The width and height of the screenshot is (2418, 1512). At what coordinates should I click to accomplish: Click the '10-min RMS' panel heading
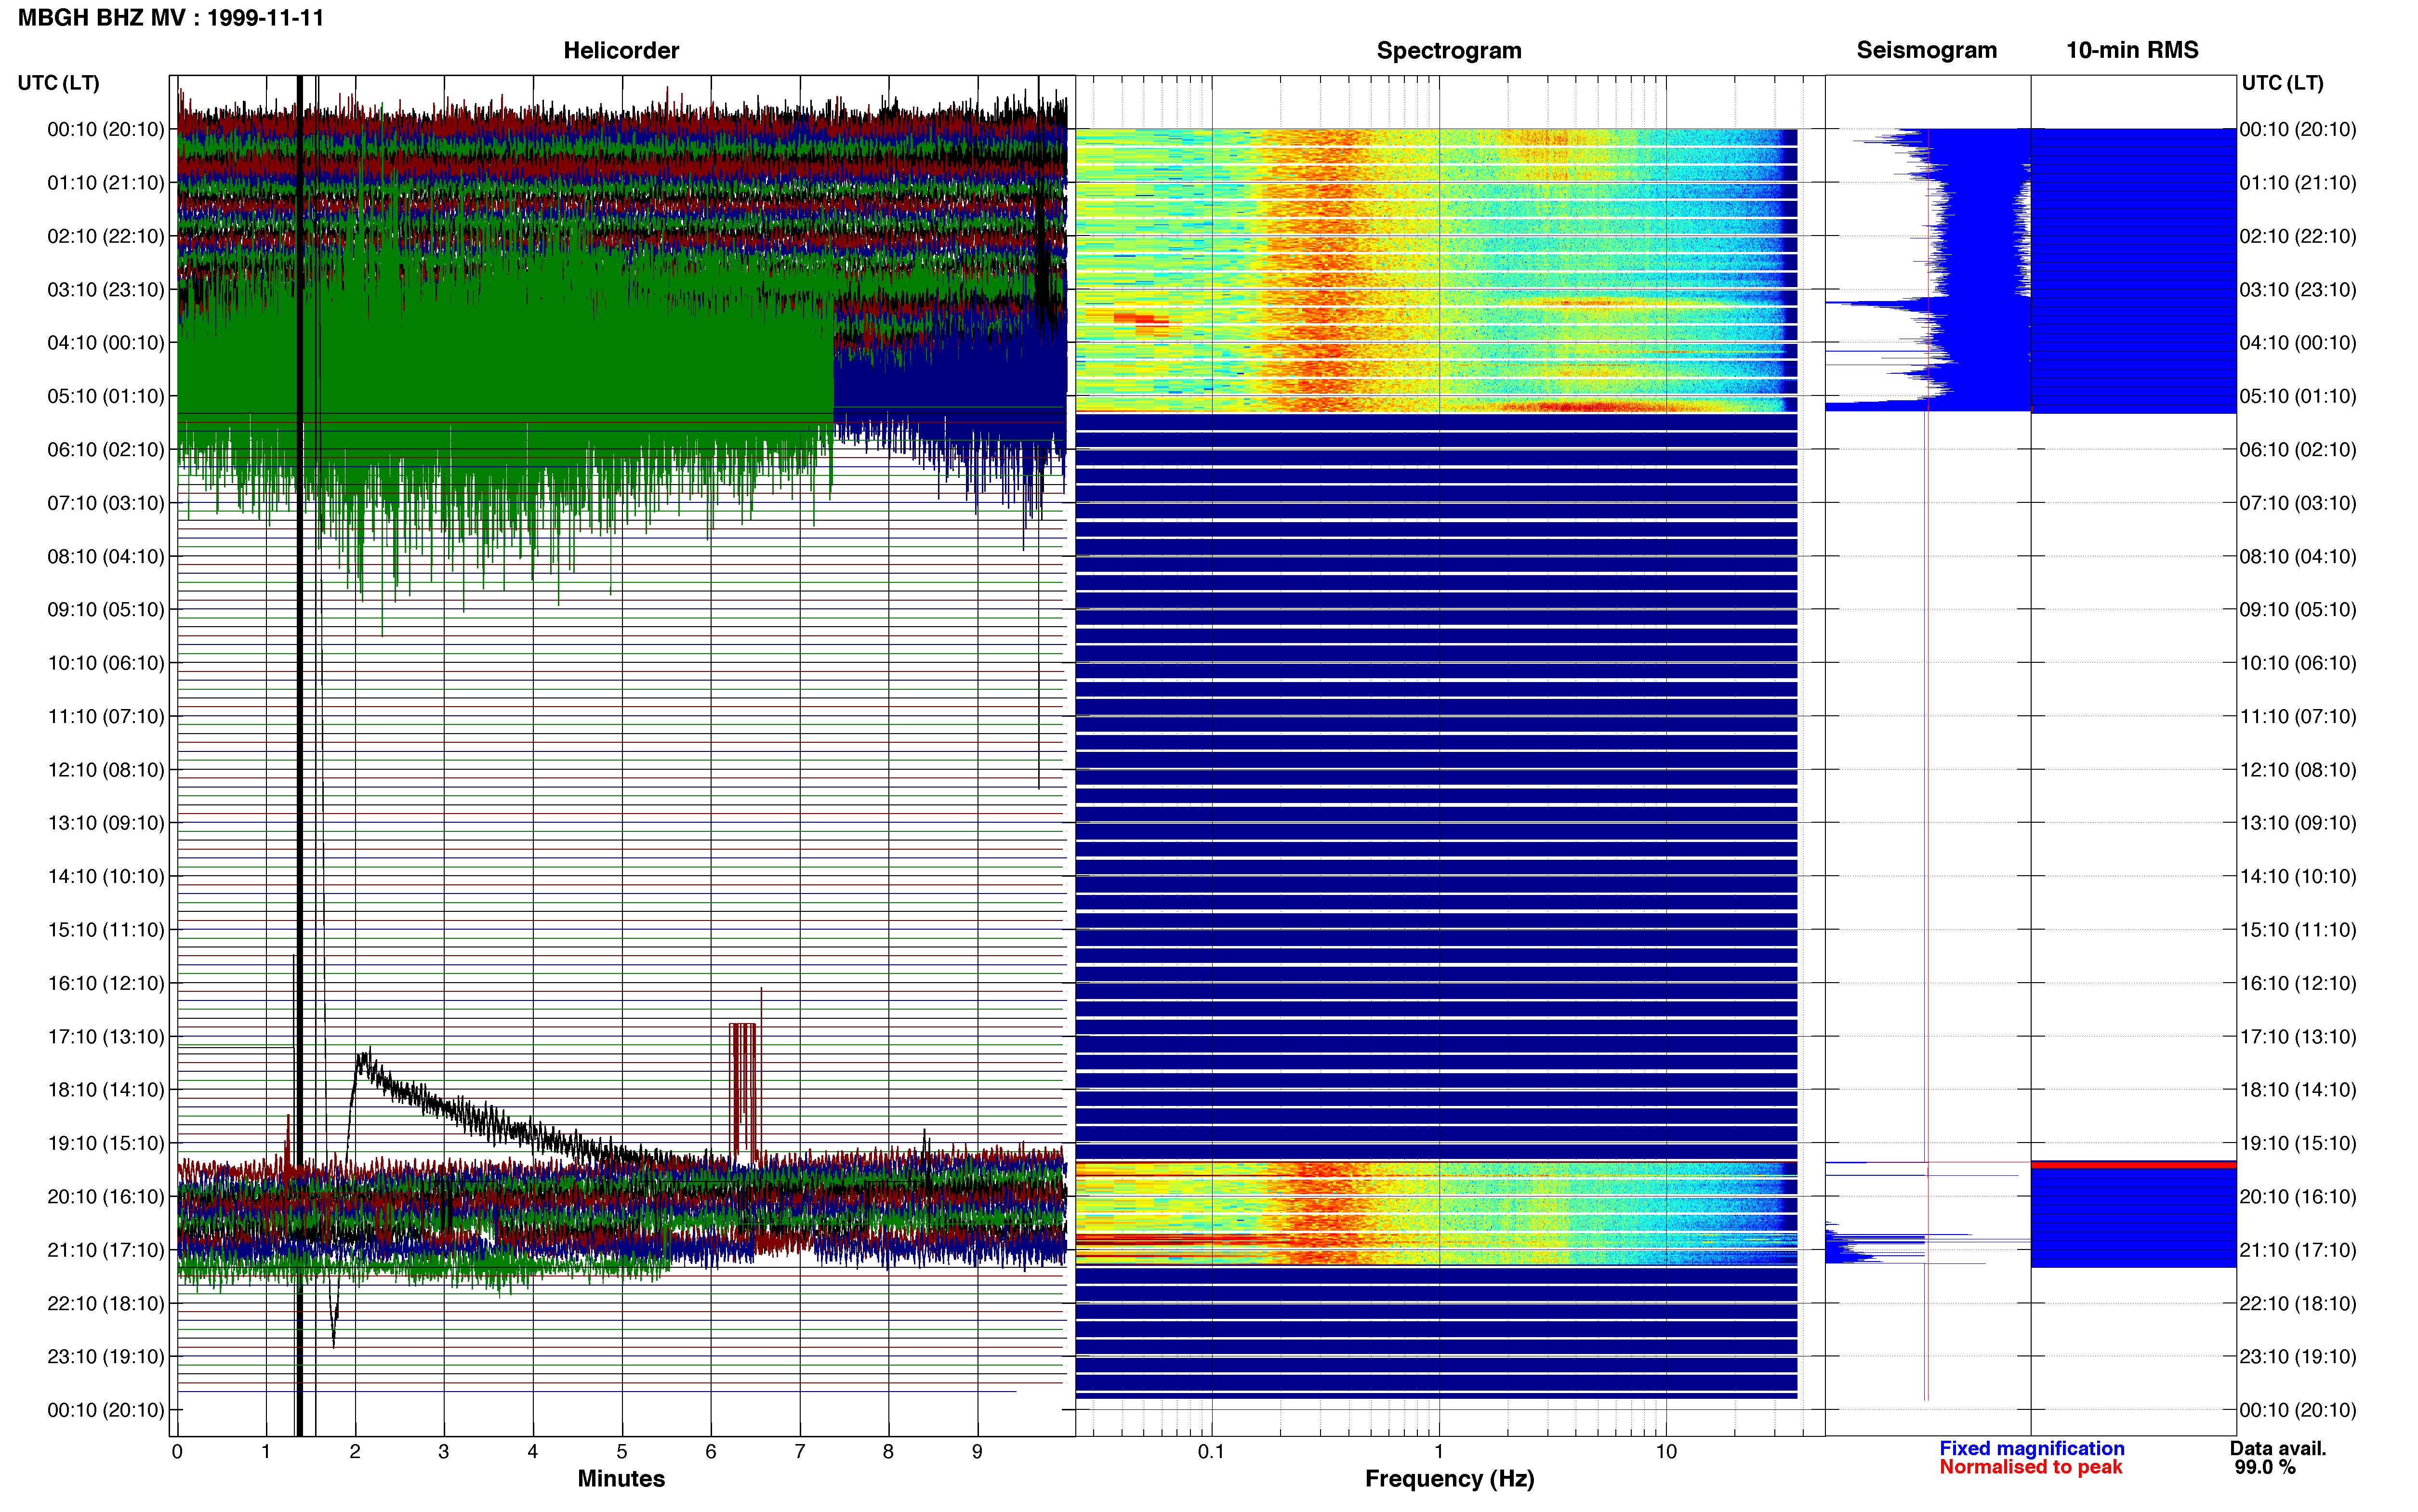(2132, 50)
